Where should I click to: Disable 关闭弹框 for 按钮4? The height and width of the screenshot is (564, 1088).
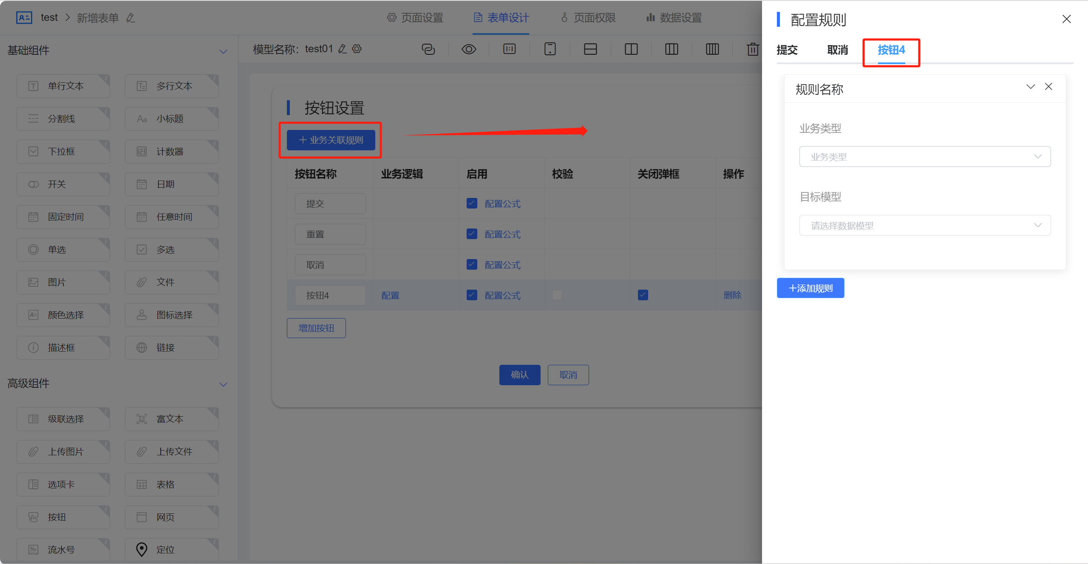tap(643, 294)
